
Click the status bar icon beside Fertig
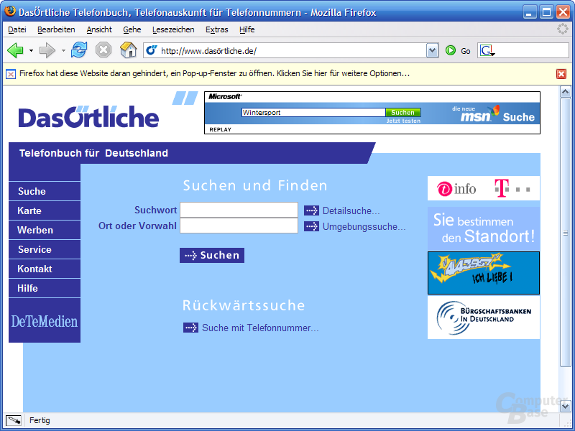pyautogui.click(x=14, y=420)
